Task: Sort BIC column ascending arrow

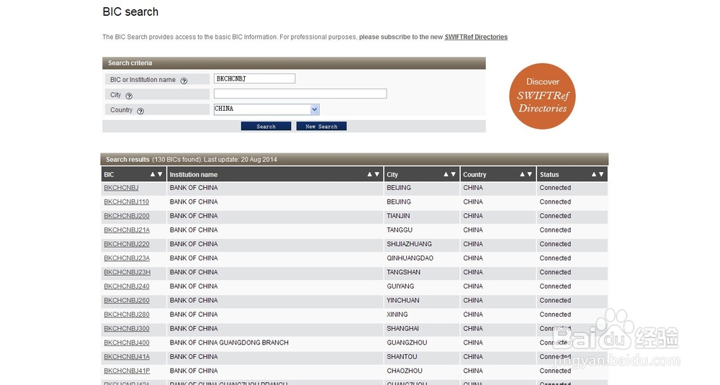Action: (153, 174)
